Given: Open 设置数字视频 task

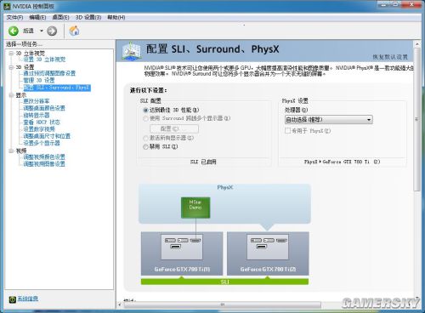Looking at the screenshot, I should 39,129.
